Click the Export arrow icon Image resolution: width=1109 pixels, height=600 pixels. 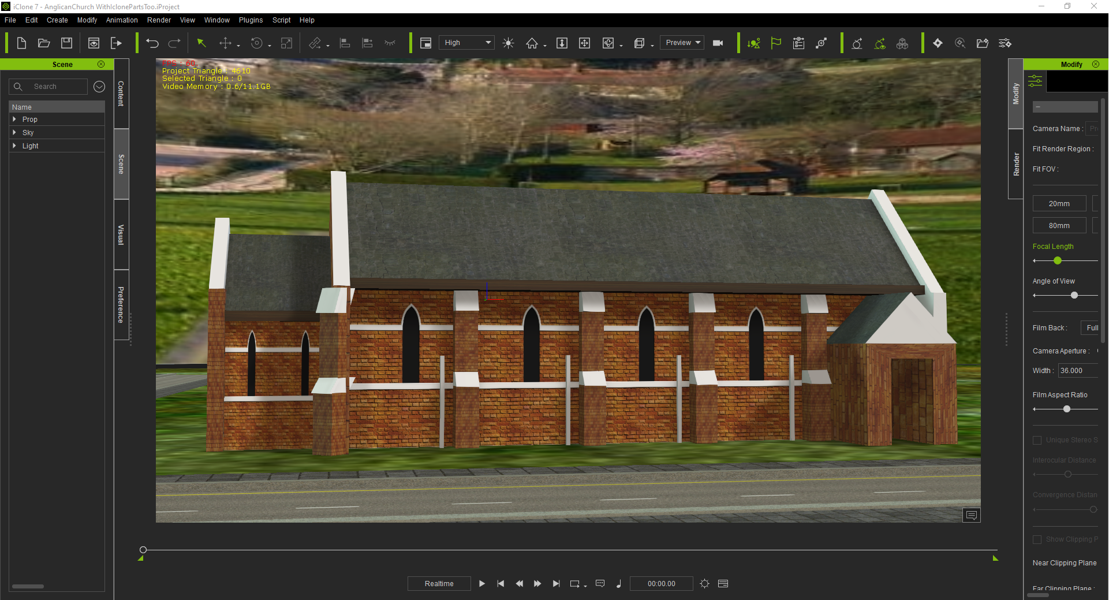coord(116,43)
